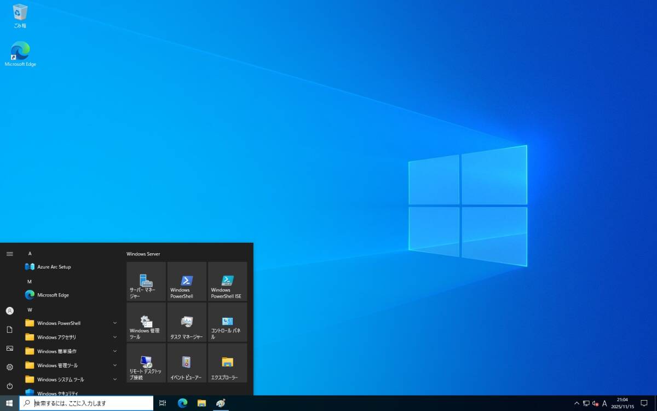Open the Windows Administrative Tools tile

click(146, 322)
